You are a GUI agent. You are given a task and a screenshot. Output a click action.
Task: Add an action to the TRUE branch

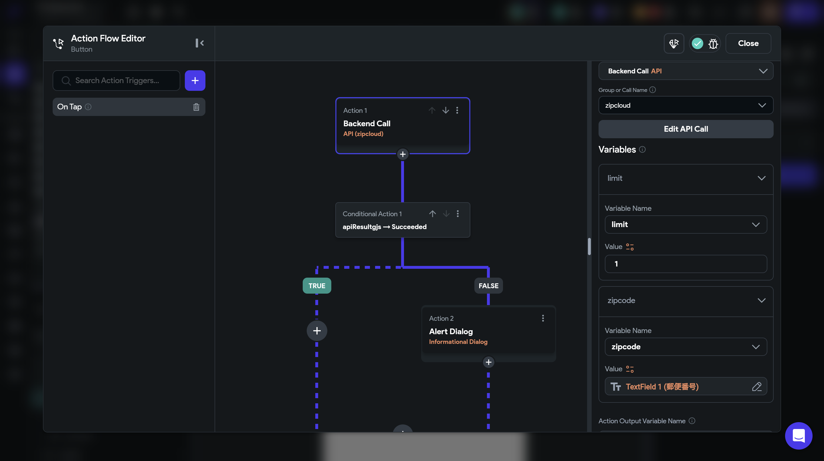(x=317, y=330)
